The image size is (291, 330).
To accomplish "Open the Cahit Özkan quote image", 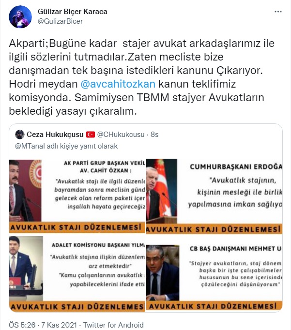I will coord(77,196).
